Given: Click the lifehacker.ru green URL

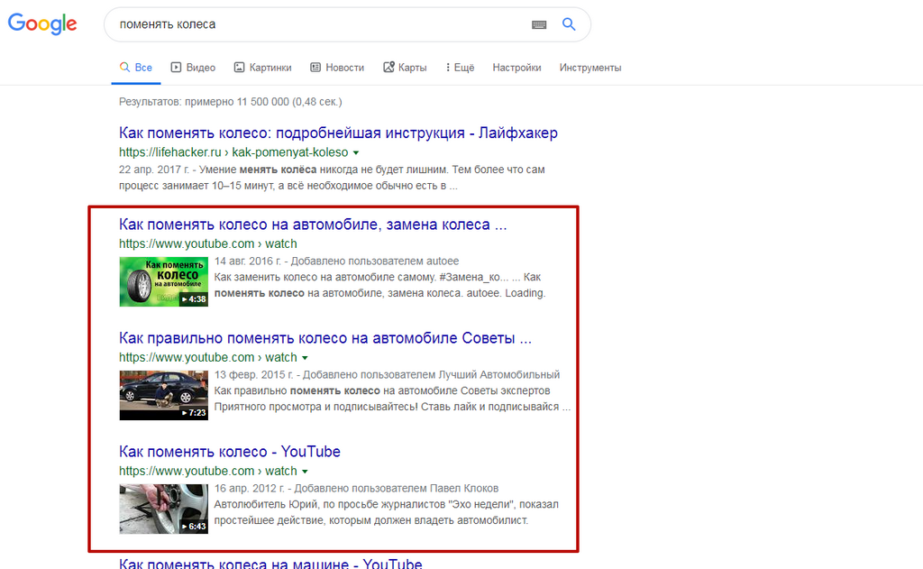Looking at the screenshot, I should coord(233,152).
